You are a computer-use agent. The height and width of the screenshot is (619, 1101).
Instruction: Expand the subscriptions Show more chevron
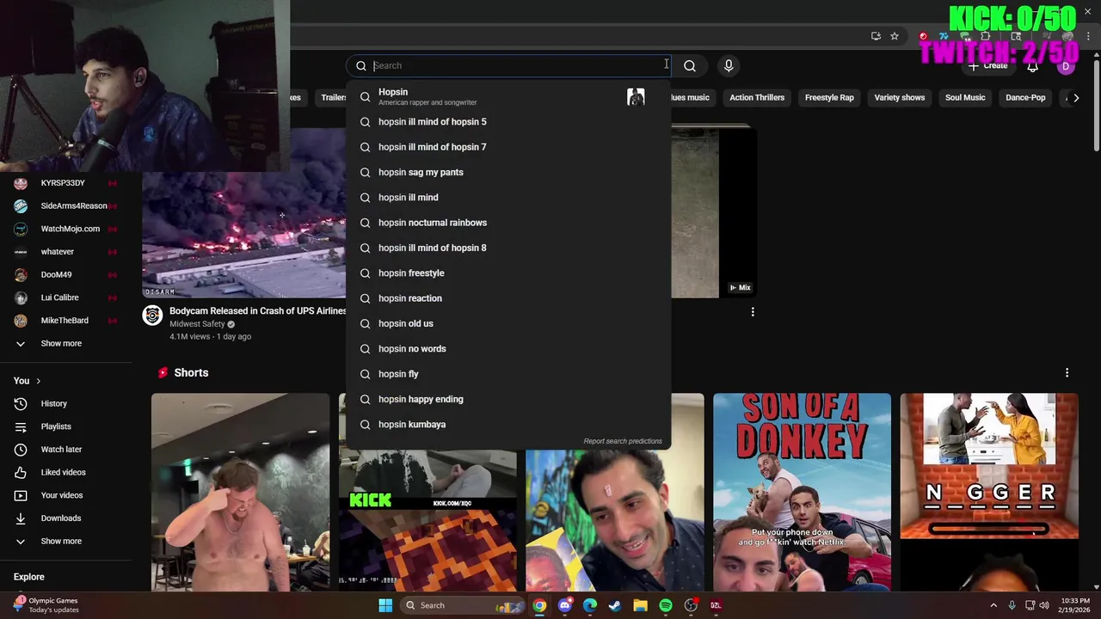21,344
